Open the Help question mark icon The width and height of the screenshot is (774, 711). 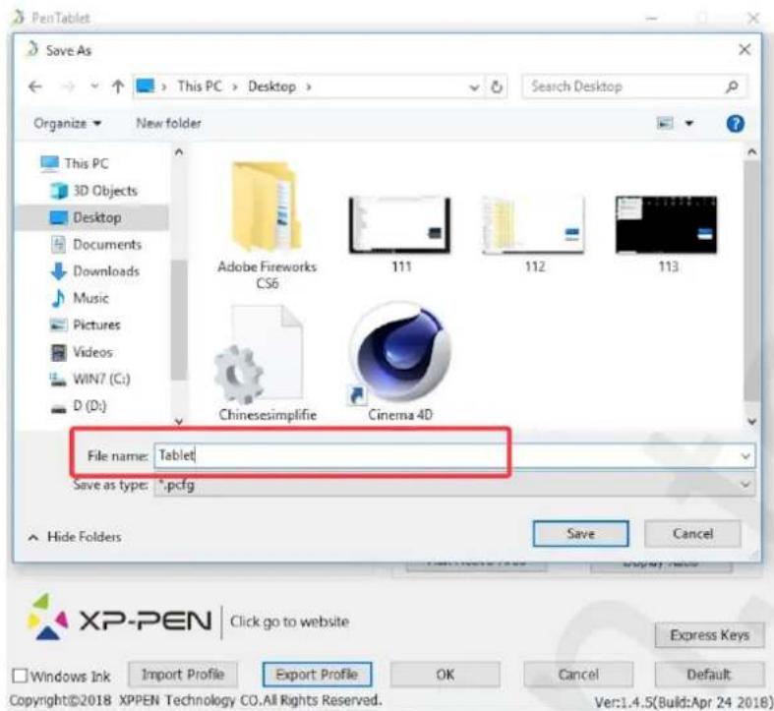point(735,124)
